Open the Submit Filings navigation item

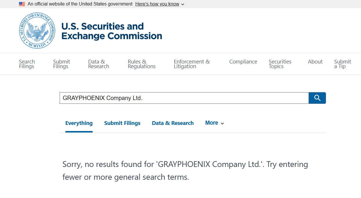coord(61,64)
